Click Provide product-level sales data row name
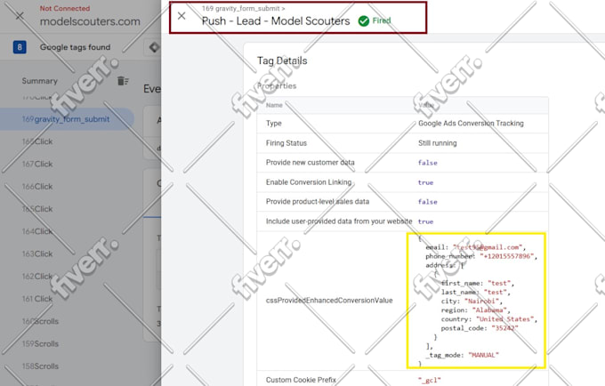Image resolution: width=605 pixels, height=386 pixels. 317,201
